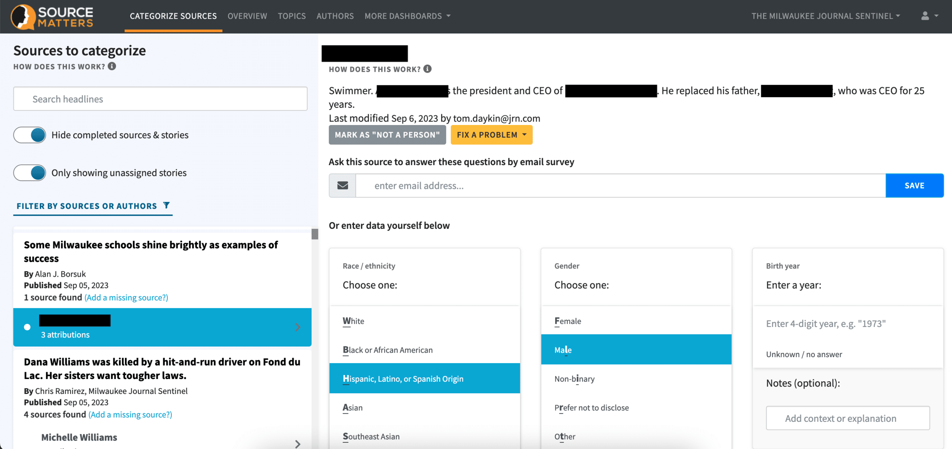
Task: Click Mark as "Not a Person" button
Action: point(387,135)
